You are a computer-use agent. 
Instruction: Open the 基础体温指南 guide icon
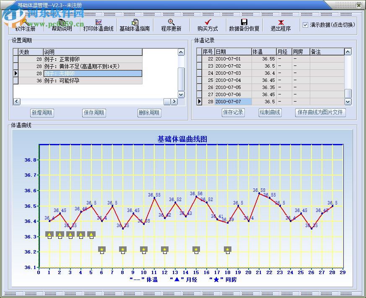point(135,25)
